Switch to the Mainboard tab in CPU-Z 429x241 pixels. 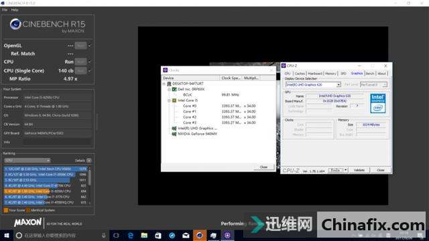pos(315,74)
